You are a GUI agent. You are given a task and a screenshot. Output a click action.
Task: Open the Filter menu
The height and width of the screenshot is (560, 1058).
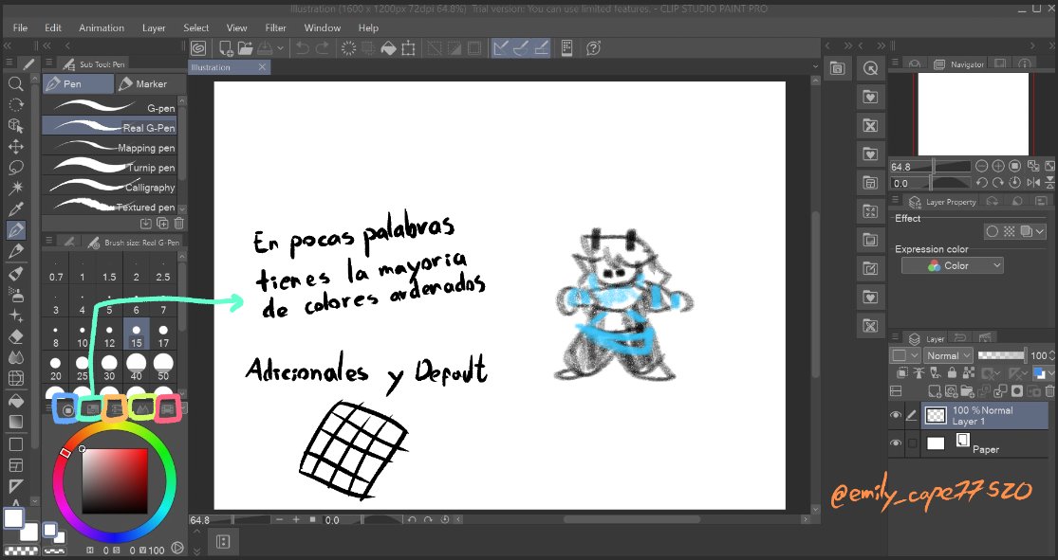[x=275, y=27]
